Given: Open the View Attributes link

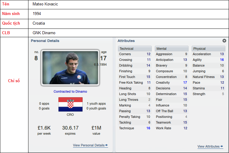Looking at the screenshot, I should (208, 146).
